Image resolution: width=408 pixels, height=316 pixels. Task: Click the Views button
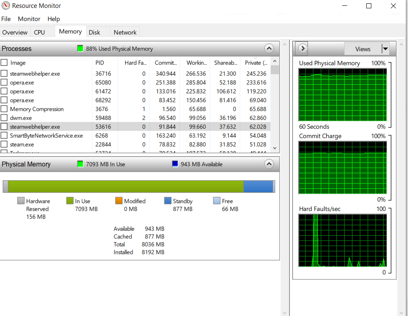363,49
